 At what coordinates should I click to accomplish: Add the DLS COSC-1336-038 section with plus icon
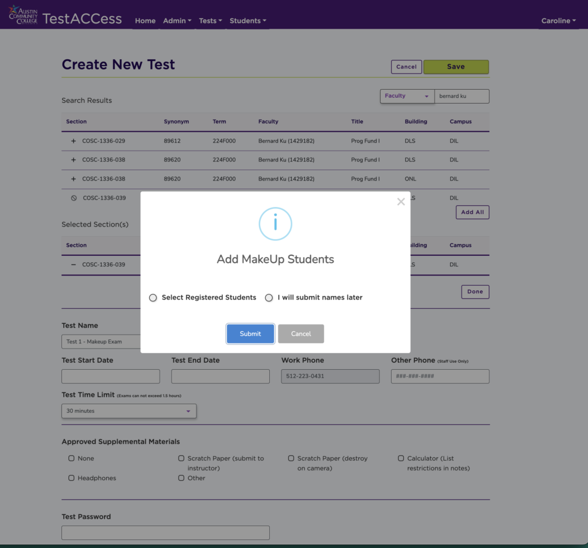[73, 160]
